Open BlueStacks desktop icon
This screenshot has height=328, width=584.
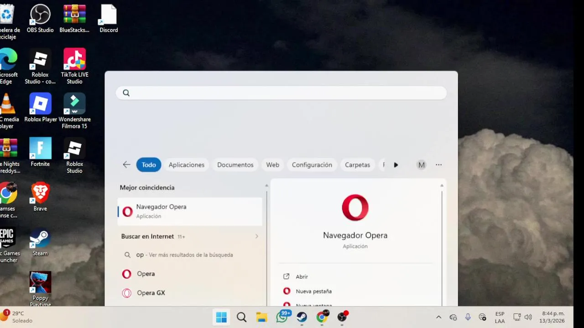point(74,19)
